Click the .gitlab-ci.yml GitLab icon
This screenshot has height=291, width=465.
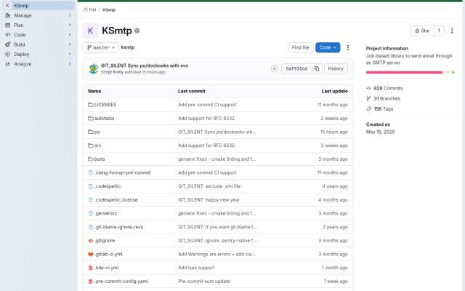coord(90,254)
